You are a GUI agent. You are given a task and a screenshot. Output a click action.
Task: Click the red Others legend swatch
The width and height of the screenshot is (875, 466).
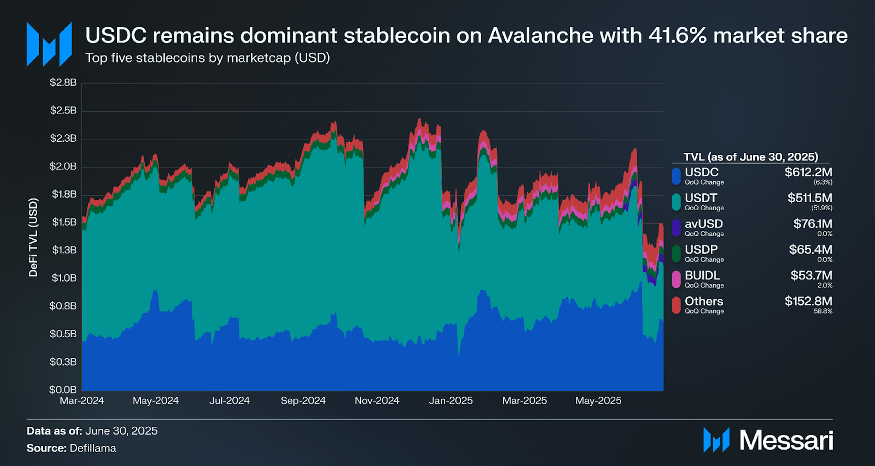tap(676, 305)
